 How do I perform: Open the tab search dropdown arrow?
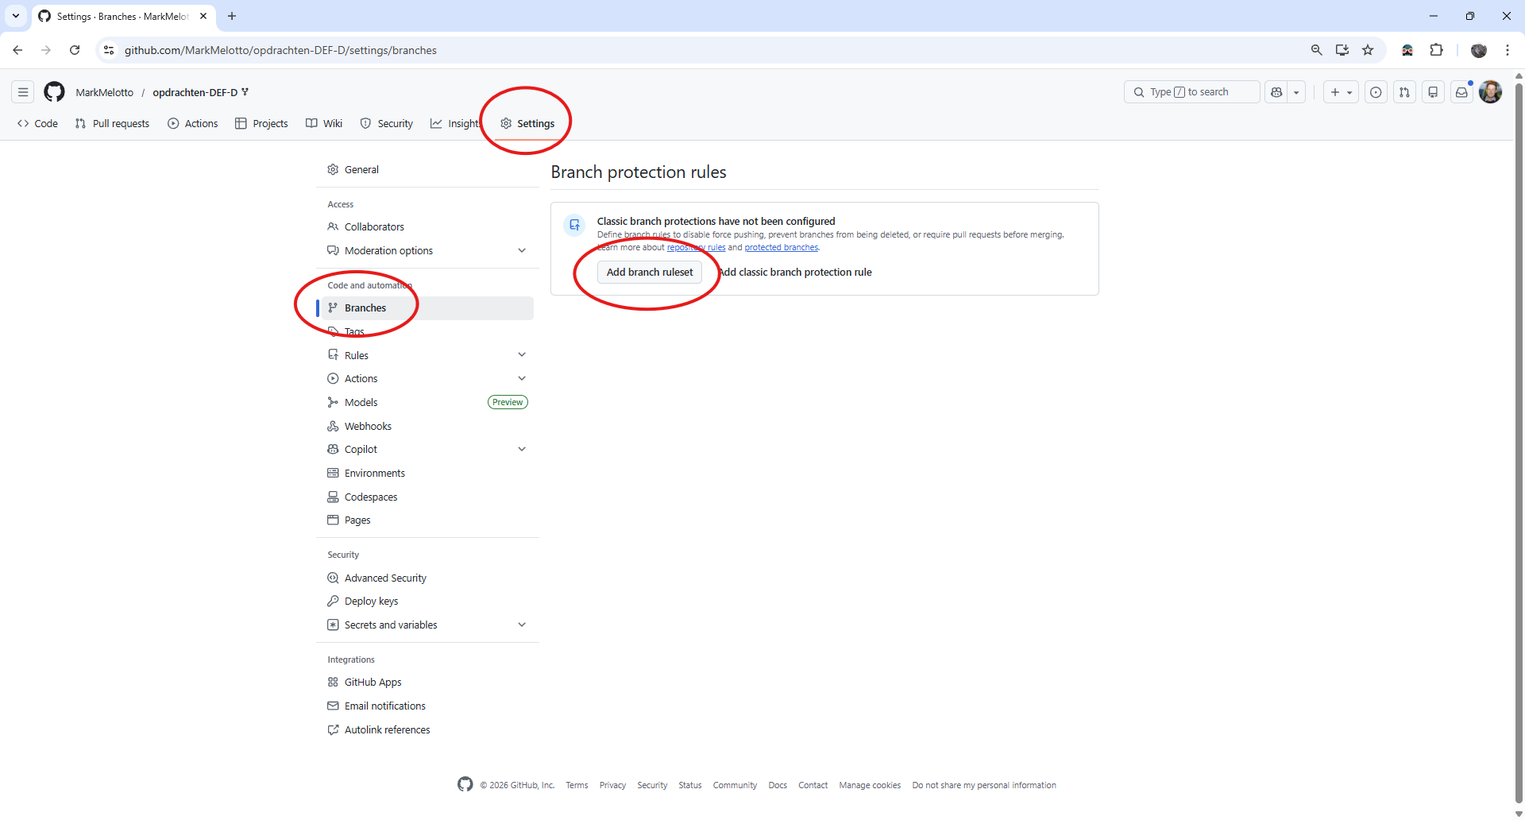(16, 16)
